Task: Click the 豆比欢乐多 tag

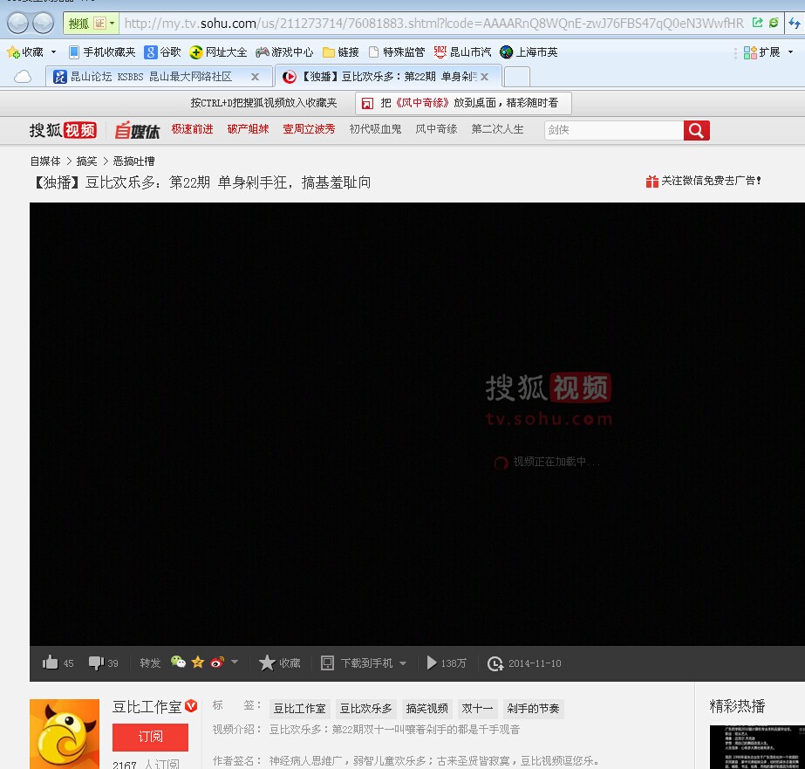Action: 365,709
